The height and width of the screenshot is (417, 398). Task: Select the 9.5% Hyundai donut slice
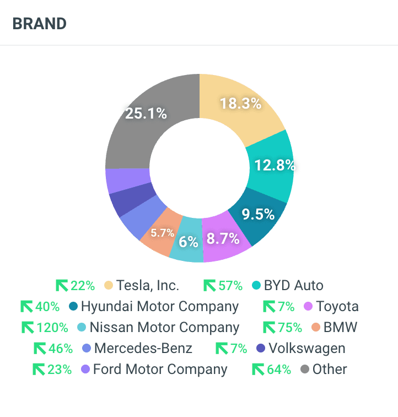tap(259, 215)
